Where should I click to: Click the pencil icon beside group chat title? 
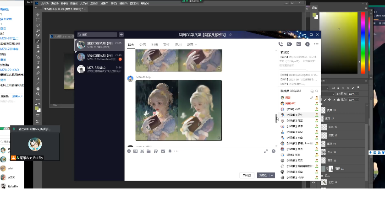click(230, 35)
